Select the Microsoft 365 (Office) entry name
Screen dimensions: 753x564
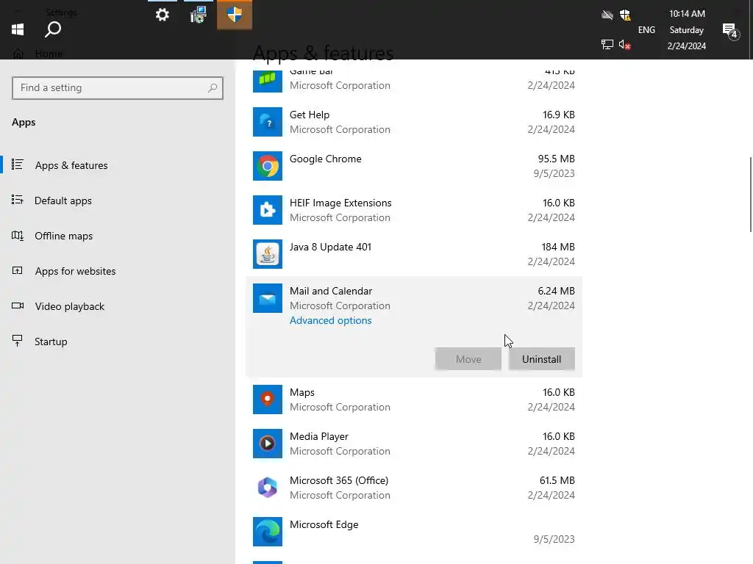(338, 480)
